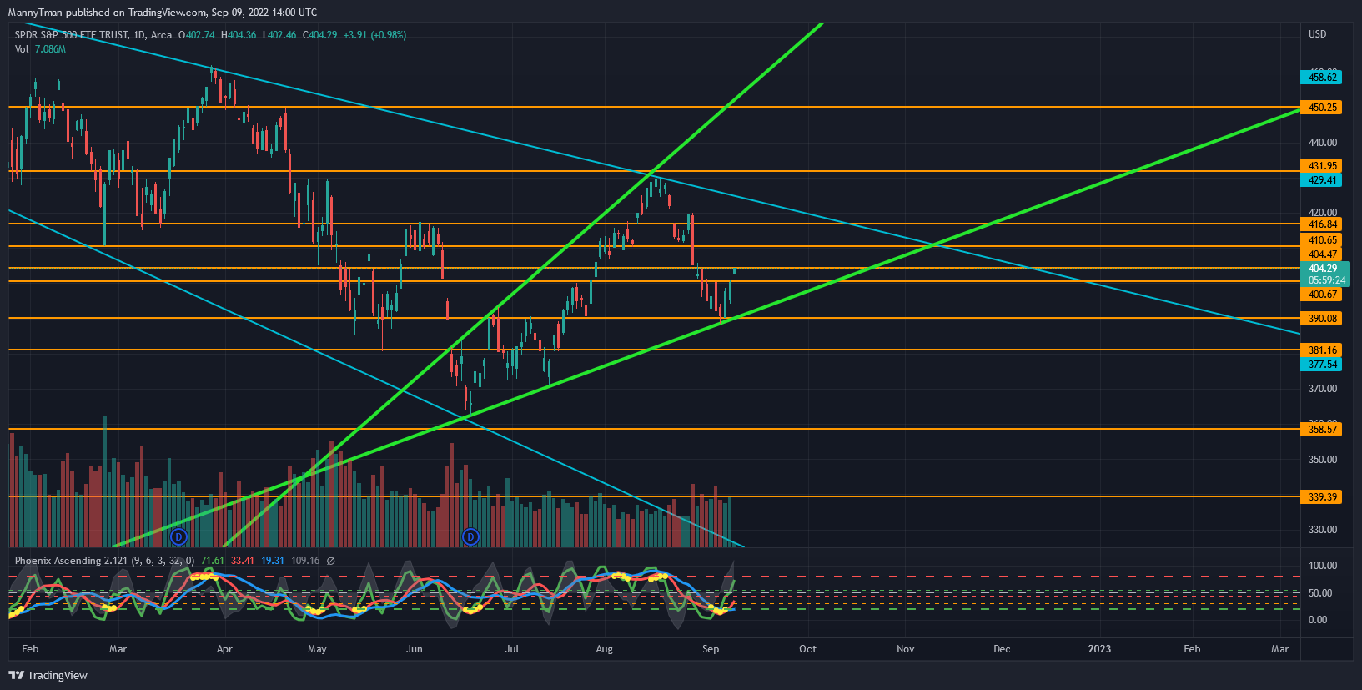Click the dividend D marker in mid-June
Screen dimensions: 1362x690
click(x=470, y=536)
